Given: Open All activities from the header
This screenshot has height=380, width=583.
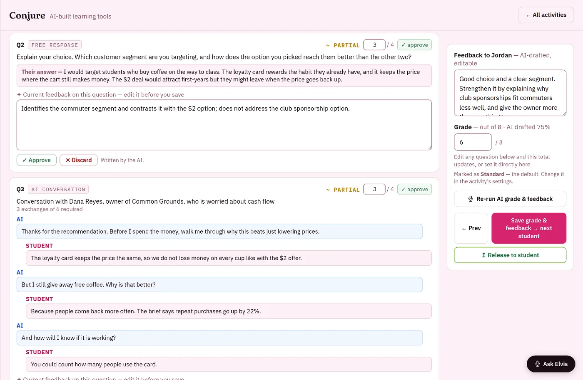Looking at the screenshot, I should tap(546, 15).
